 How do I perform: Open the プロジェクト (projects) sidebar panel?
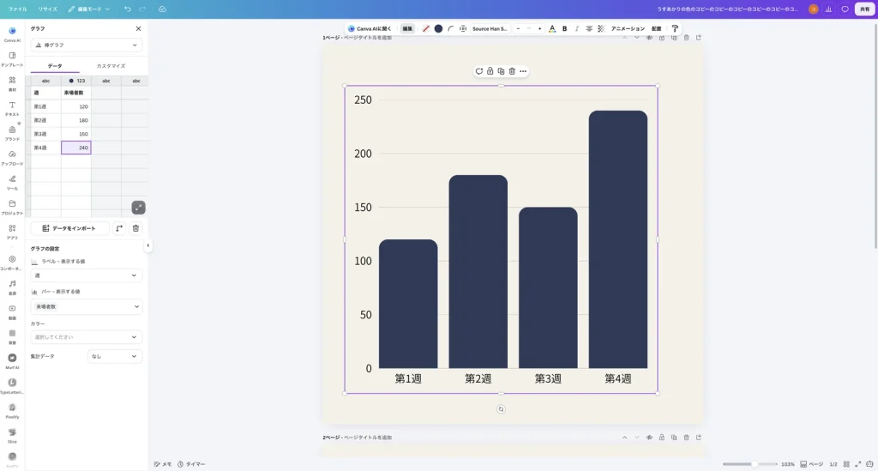tap(12, 206)
